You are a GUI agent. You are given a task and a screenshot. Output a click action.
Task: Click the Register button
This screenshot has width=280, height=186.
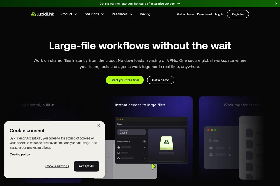point(238,14)
